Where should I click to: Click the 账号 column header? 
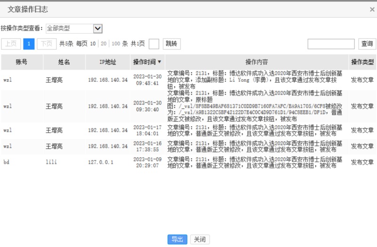22,62
